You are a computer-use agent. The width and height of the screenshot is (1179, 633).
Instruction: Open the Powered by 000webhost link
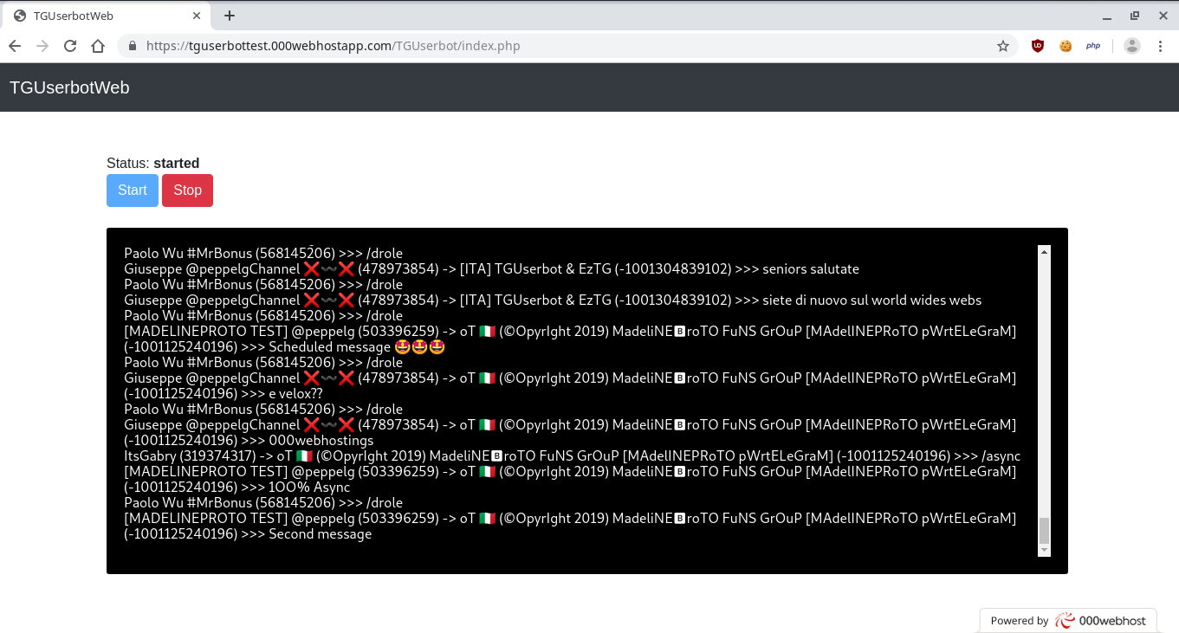point(1068,620)
